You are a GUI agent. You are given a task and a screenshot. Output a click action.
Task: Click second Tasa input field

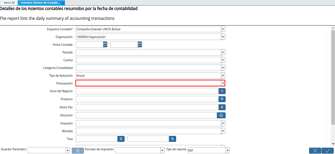pyautogui.click(x=148, y=139)
